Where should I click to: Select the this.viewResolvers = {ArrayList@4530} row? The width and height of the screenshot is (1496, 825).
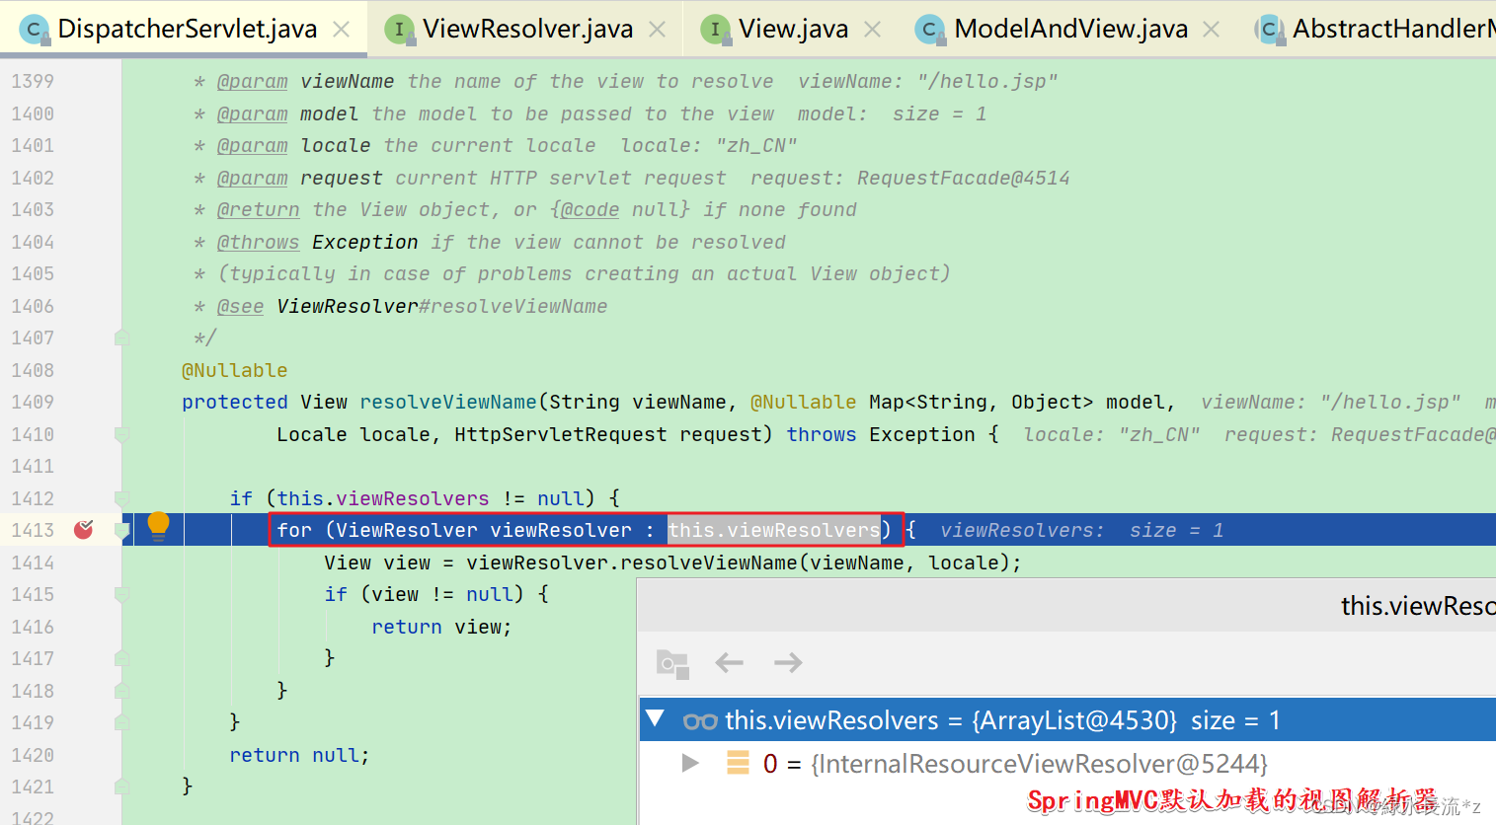(x=1067, y=720)
